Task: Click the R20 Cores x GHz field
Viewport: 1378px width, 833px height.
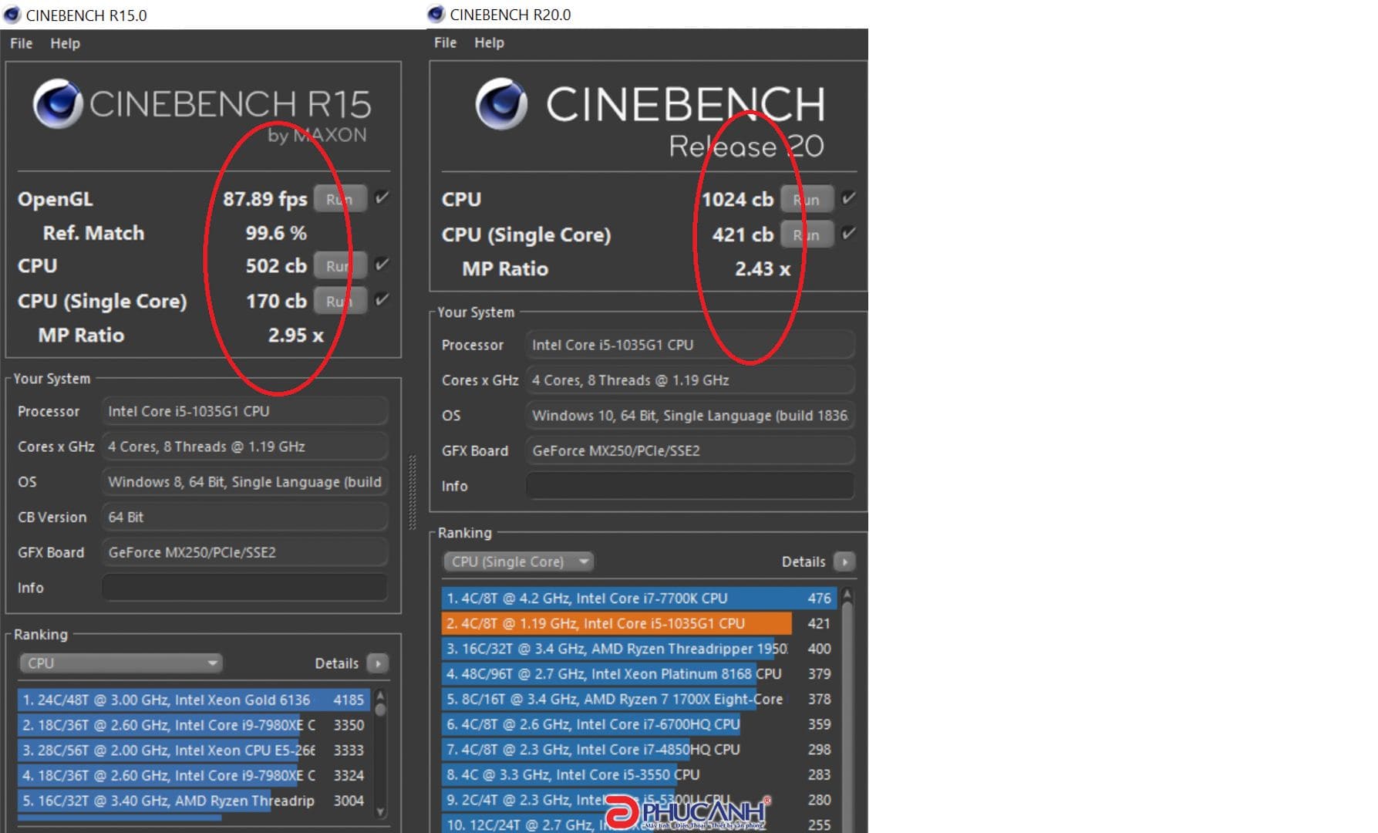Action: click(x=690, y=380)
